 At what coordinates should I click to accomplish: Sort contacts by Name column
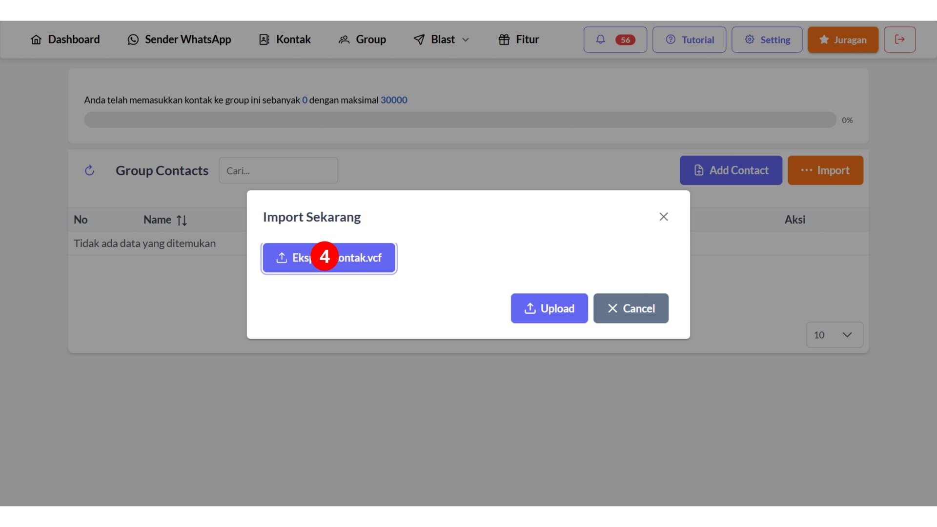(165, 220)
